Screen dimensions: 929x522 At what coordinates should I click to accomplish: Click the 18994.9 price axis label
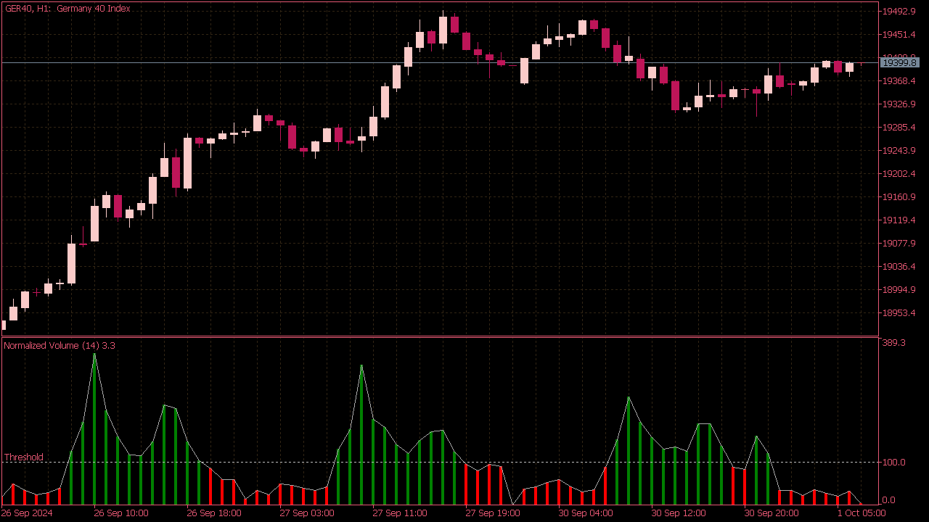tap(899, 290)
